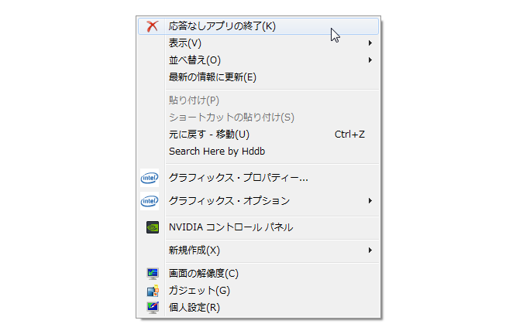Click the green NVIDIA logo icon

tap(153, 227)
